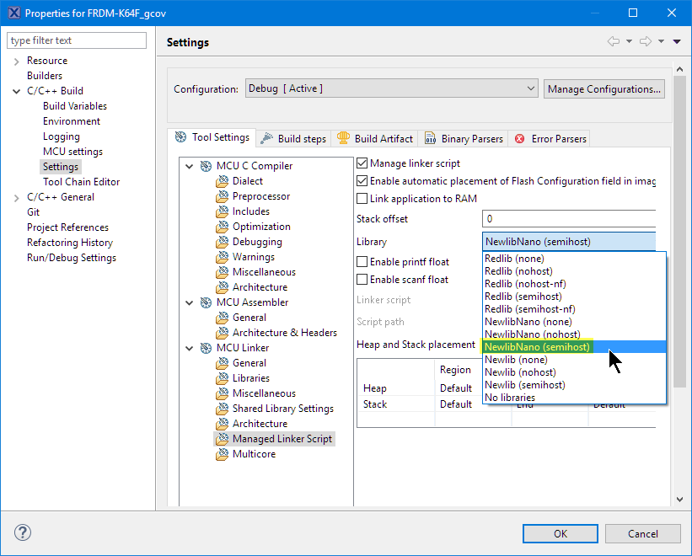This screenshot has height=556, width=692.
Task: Collapse the C/C++ Build tree node
Action: (x=17, y=91)
